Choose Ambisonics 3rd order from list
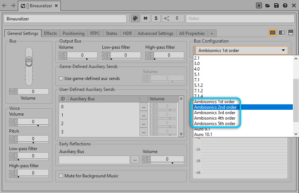The height and width of the screenshot is (193, 299). pos(215,113)
